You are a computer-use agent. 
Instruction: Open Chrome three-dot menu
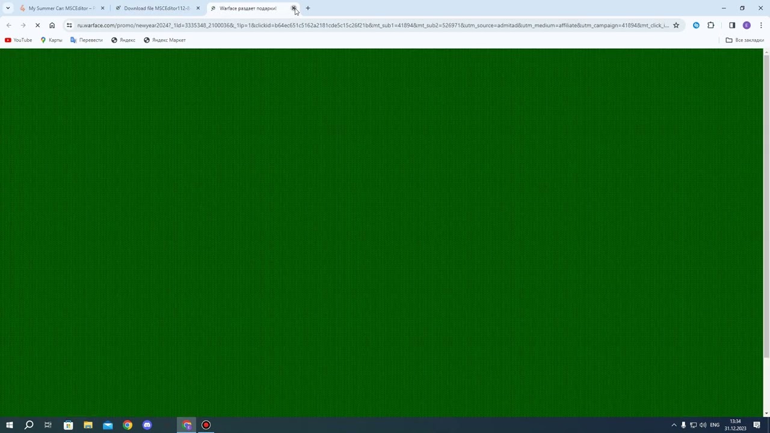tap(761, 25)
